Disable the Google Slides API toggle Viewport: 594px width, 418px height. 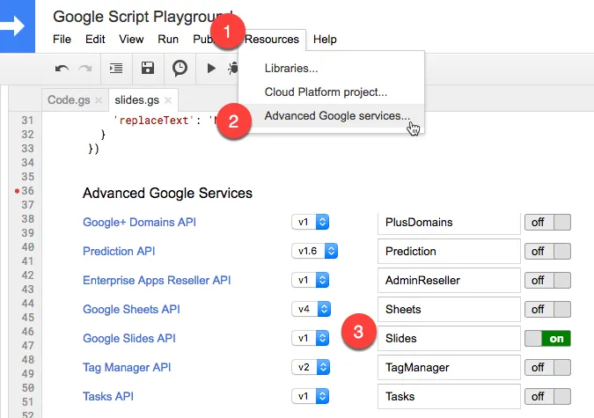click(x=547, y=338)
